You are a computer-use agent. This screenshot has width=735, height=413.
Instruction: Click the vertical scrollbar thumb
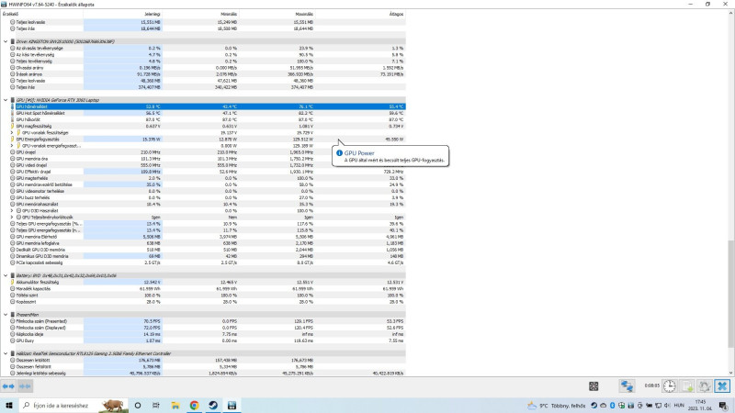coord(730,293)
